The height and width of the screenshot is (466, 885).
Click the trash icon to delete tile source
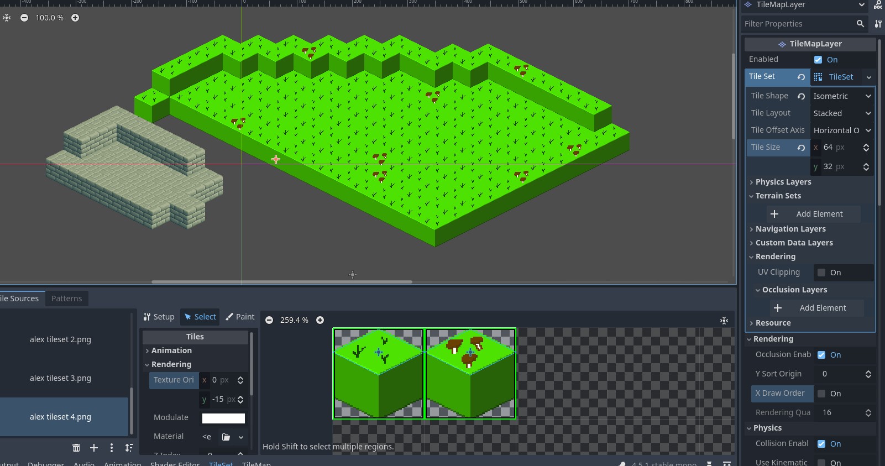click(76, 448)
